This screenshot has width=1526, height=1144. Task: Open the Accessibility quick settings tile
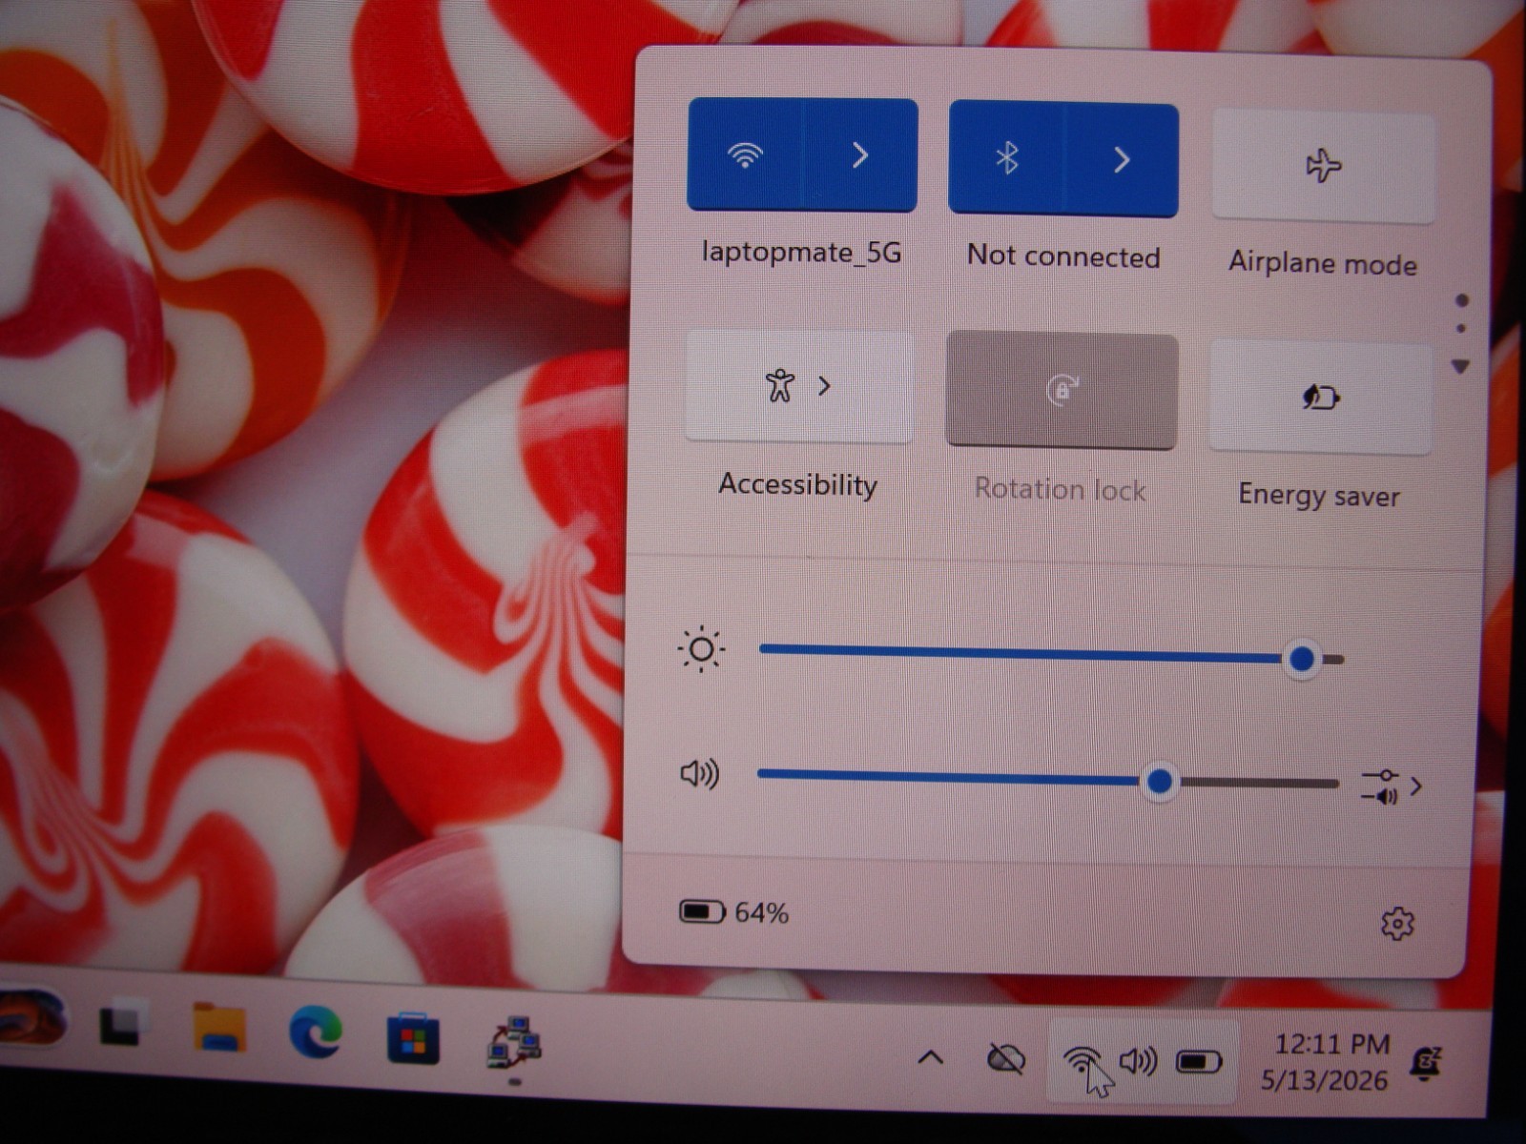pos(798,386)
